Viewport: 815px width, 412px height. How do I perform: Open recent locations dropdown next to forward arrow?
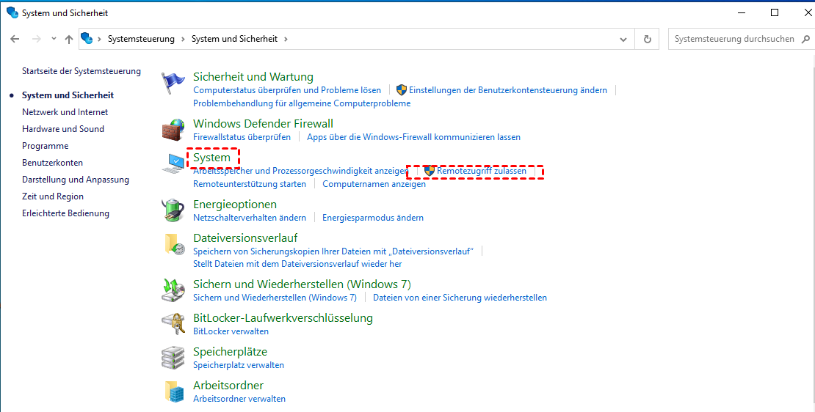point(53,39)
